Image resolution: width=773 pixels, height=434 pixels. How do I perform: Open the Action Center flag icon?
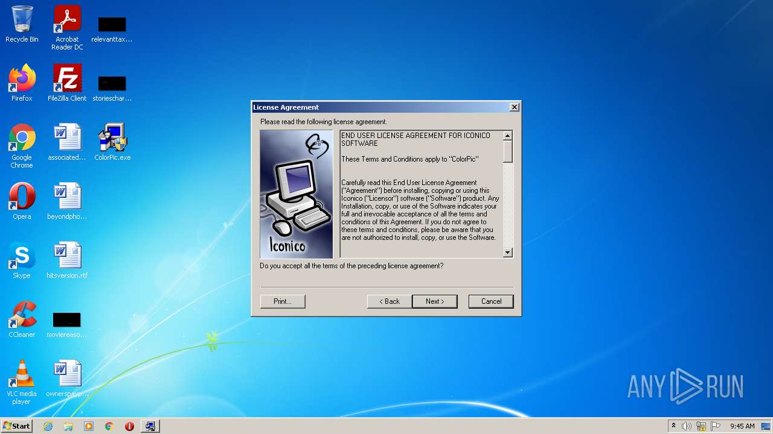tap(716, 426)
